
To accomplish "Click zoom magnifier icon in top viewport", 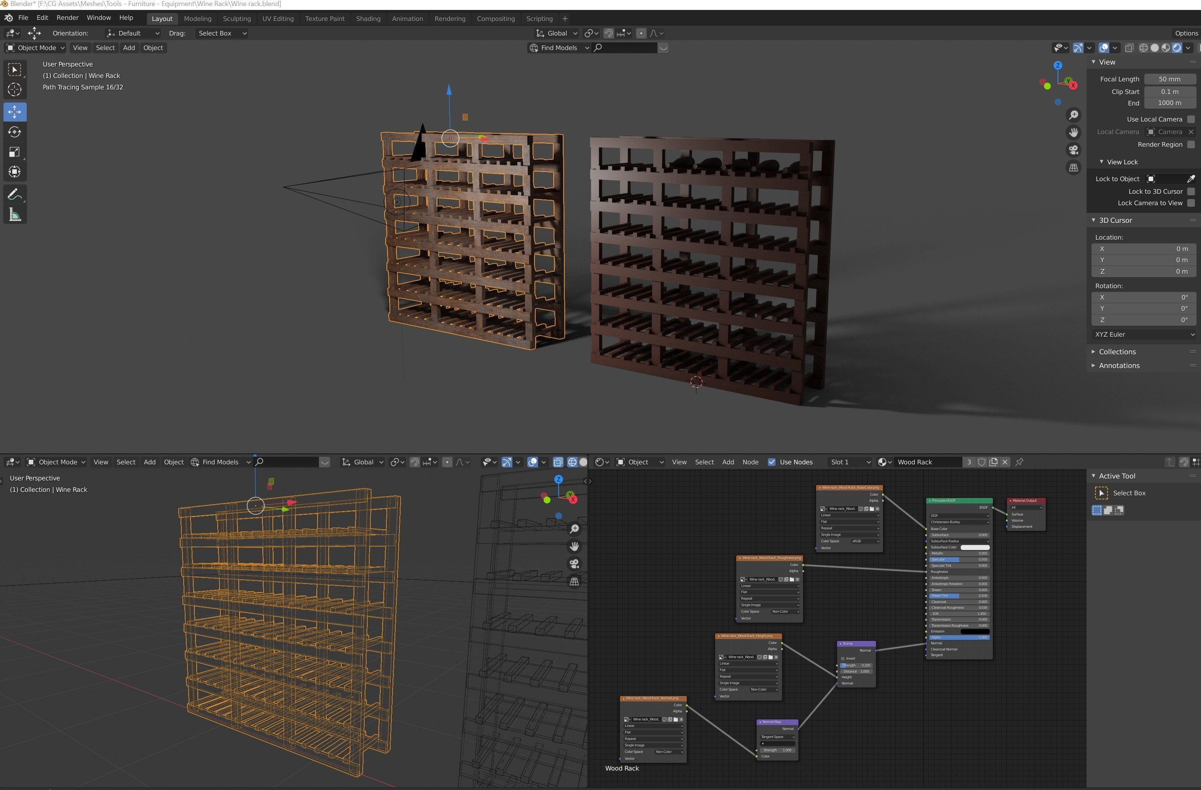I will coord(1073,115).
